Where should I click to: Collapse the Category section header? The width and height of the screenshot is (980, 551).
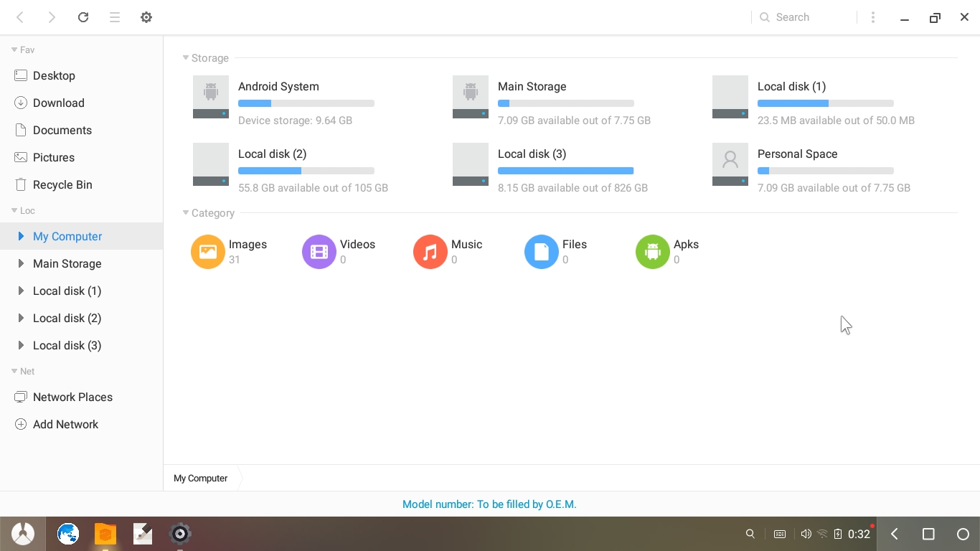click(x=186, y=213)
